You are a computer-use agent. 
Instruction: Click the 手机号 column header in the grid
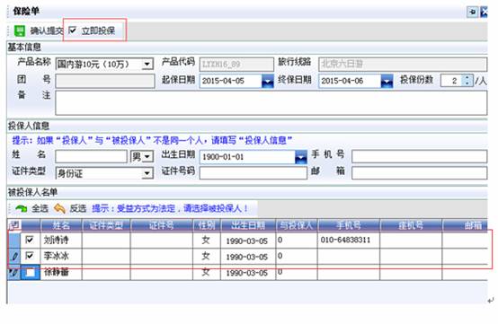(x=349, y=225)
